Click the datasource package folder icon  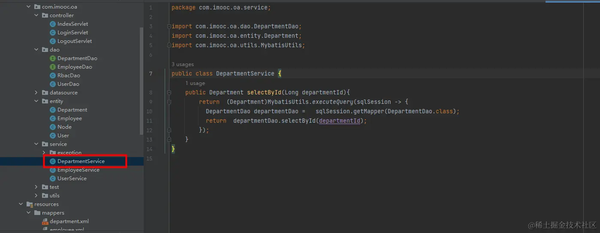45,93
